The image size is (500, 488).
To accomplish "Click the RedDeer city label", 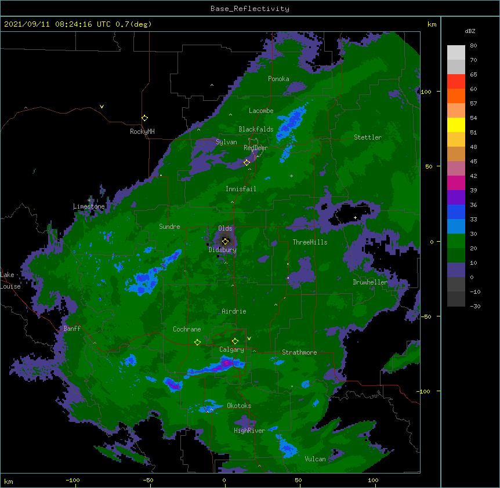I will 255,148.
